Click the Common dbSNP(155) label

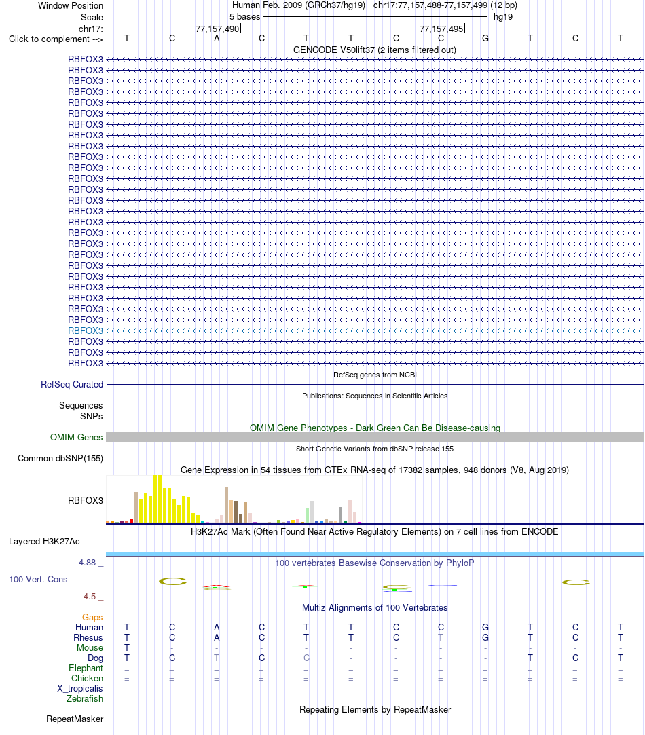(x=60, y=458)
